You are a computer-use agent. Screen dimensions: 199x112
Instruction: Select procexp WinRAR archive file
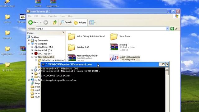122,47
